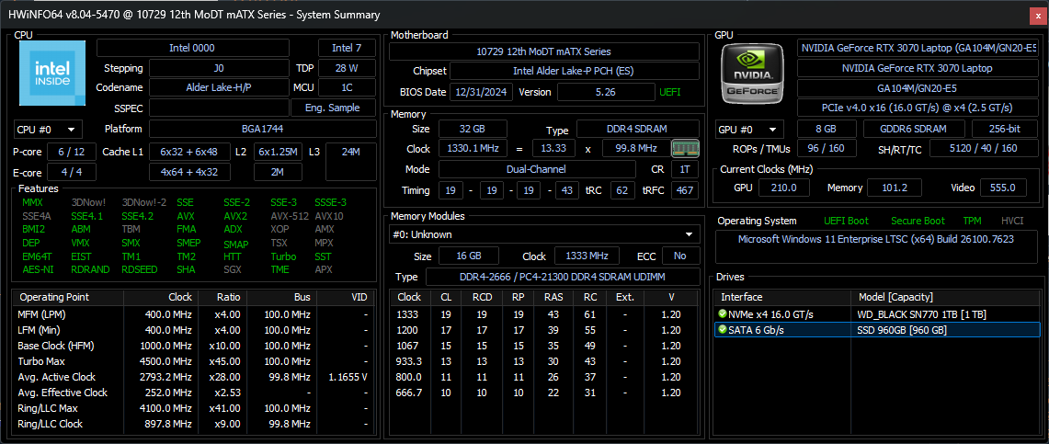This screenshot has width=1049, height=444.
Task: Click the Operating Point column header
Action: [x=70, y=297]
